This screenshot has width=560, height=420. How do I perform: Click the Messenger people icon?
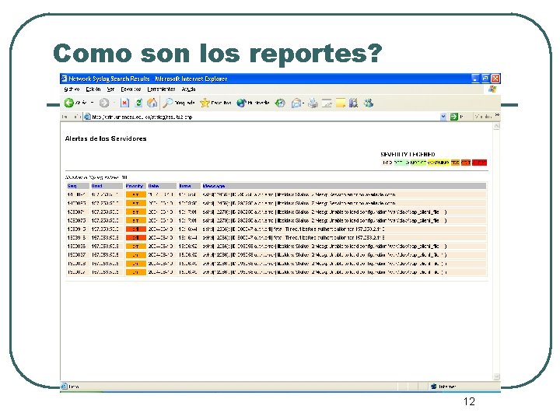point(369,103)
